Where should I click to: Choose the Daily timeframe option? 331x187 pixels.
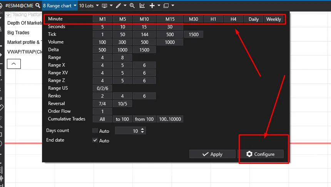[254, 19]
